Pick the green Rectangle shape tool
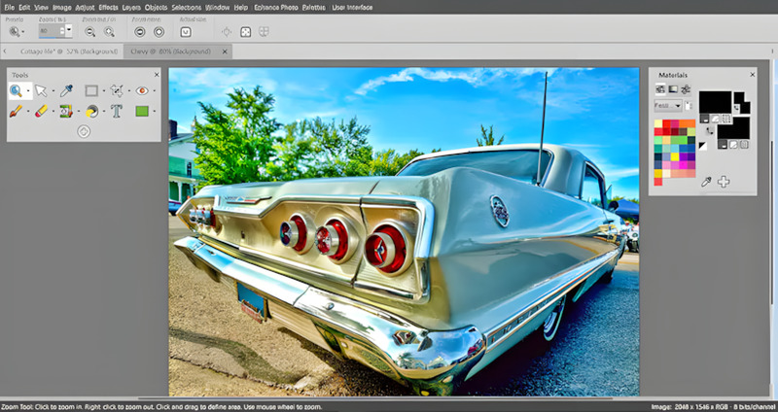Image resolution: width=778 pixels, height=412 pixels. coord(142,112)
